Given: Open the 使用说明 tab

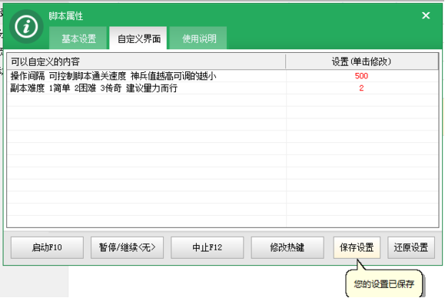Looking at the screenshot, I should (198, 38).
